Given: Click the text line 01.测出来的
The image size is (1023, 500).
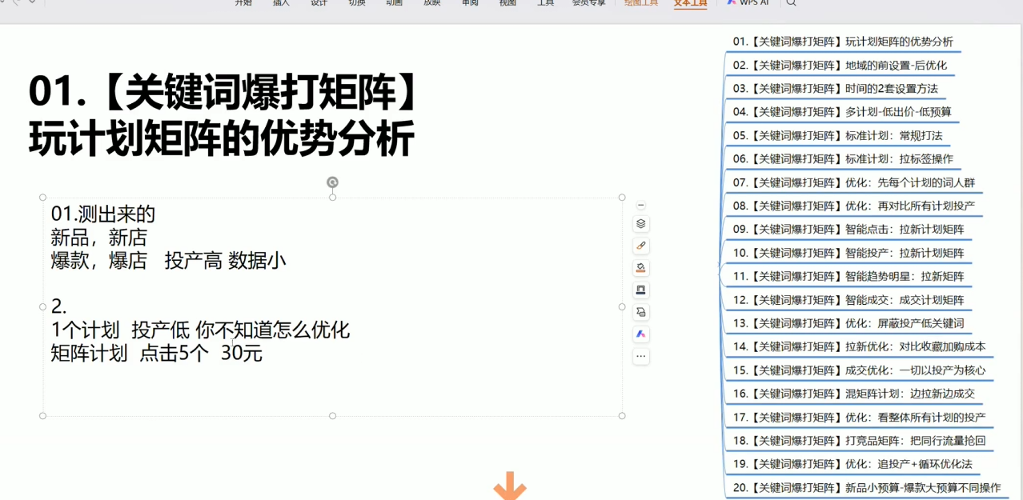Looking at the screenshot, I should point(102,214).
